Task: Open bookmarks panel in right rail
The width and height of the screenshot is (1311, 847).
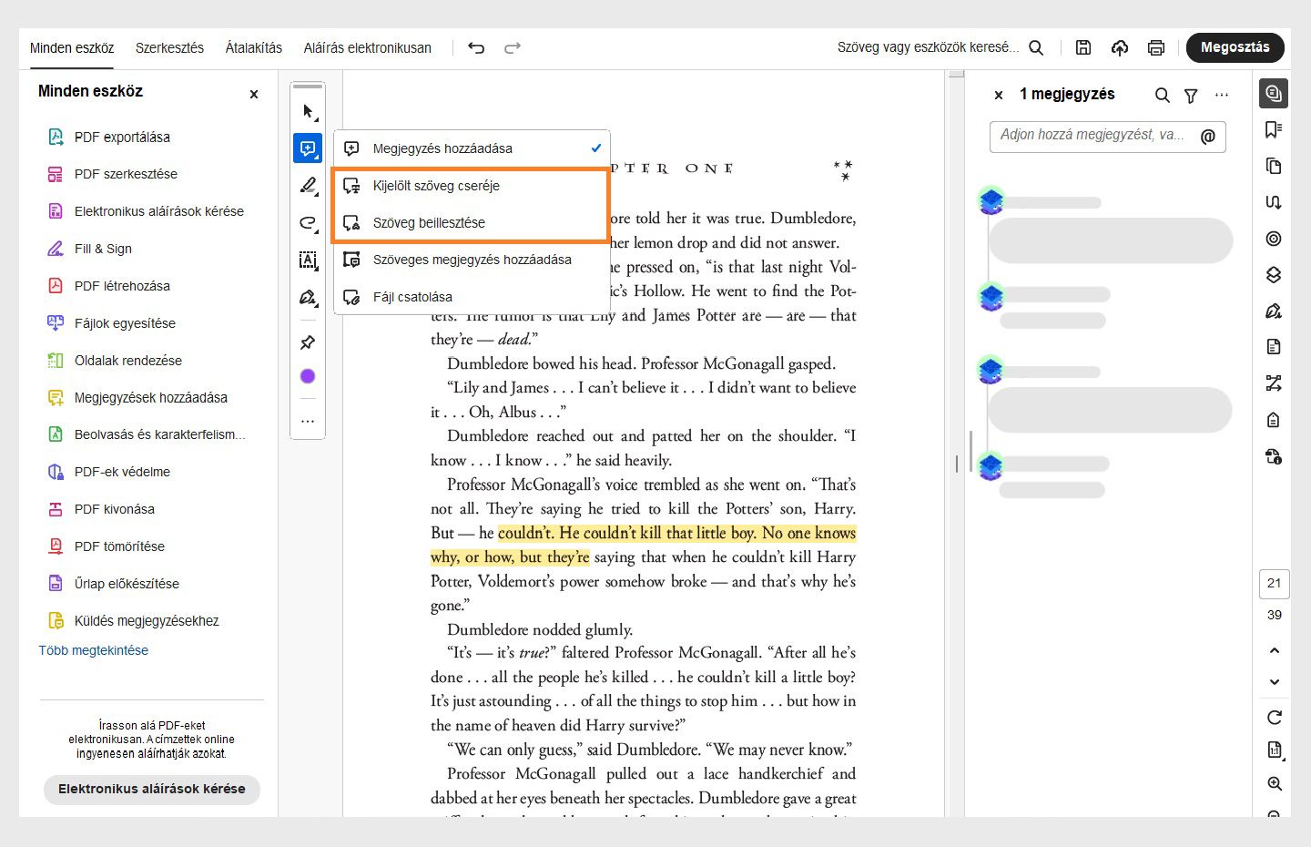Action: tap(1274, 130)
